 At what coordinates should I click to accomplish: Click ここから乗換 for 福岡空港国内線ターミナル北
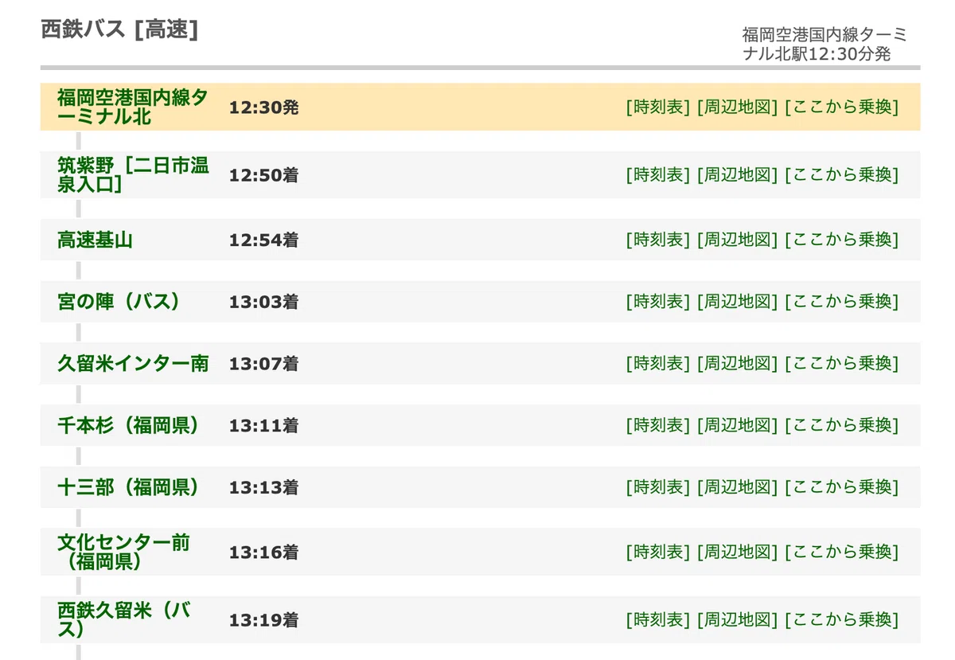pos(841,107)
